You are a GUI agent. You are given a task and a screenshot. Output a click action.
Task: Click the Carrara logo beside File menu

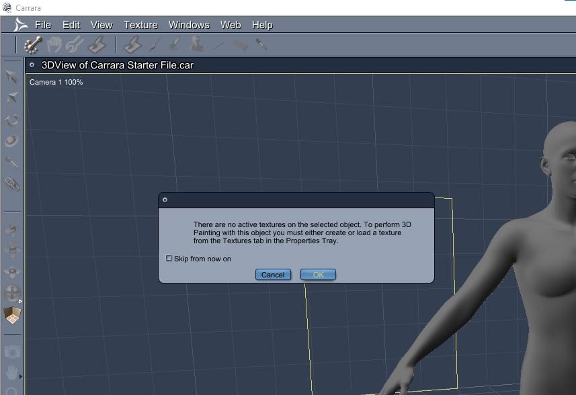pyautogui.click(x=20, y=25)
